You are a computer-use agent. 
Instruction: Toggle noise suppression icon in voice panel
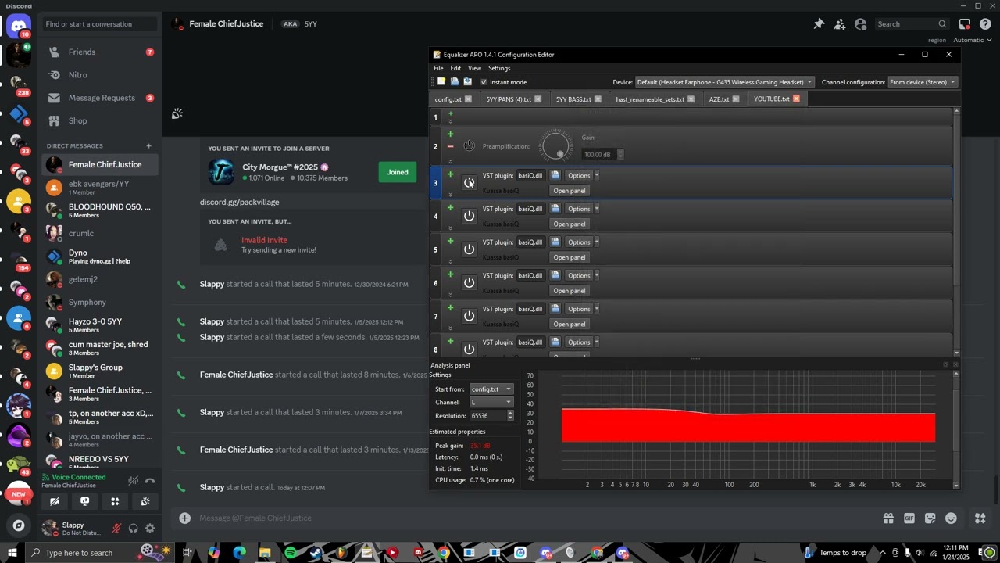(134, 481)
